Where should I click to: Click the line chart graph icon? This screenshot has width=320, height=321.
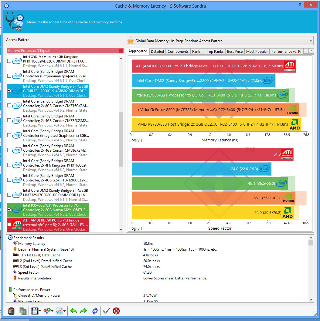point(59,311)
